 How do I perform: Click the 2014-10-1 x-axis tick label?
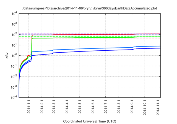tap(145, 107)
